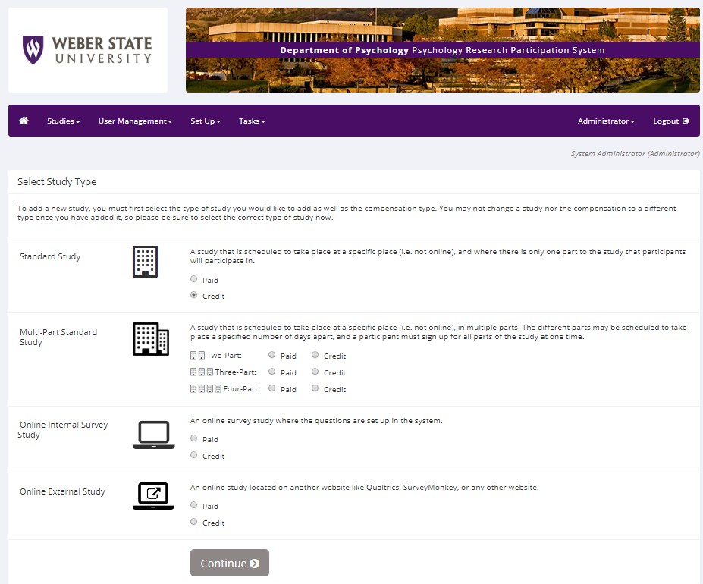Click the Online Internal Survey laptop icon
The width and height of the screenshot is (703, 584).
pyautogui.click(x=153, y=435)
